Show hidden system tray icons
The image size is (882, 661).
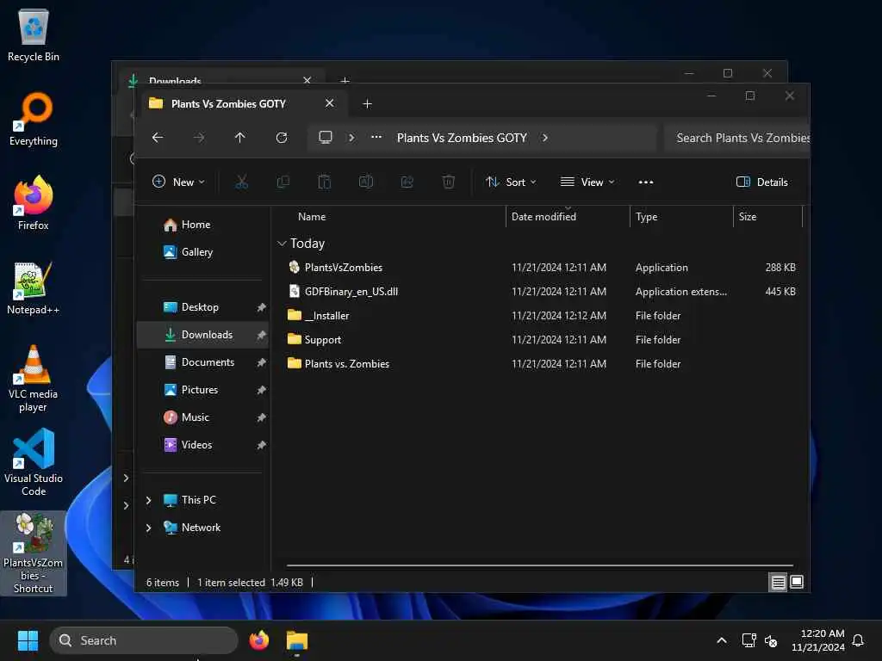[721, 640]
